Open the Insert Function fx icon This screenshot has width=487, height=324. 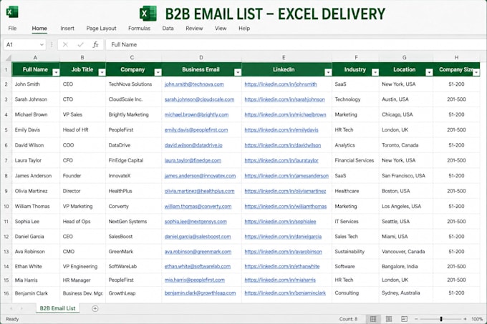96,44
